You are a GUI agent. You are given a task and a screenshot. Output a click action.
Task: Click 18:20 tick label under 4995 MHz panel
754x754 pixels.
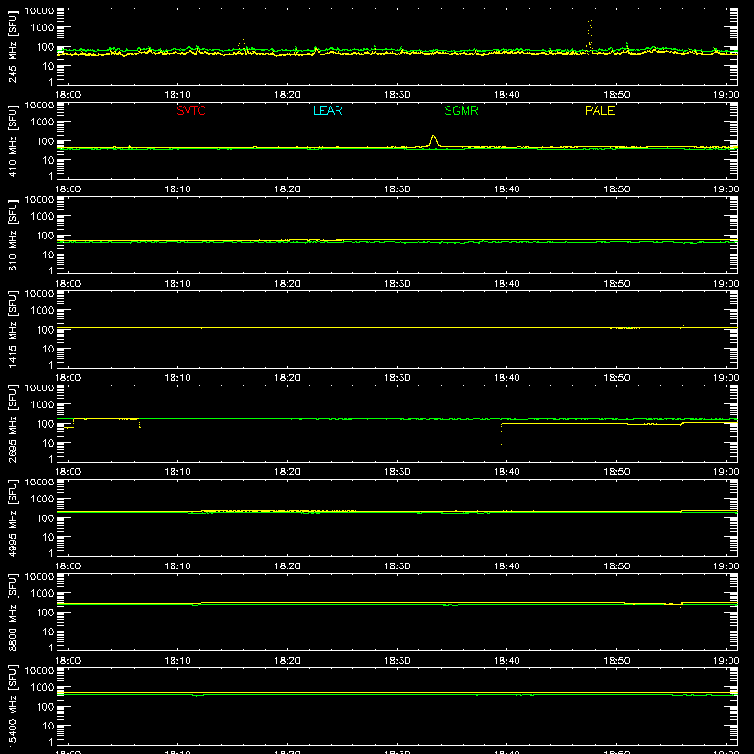287,566
